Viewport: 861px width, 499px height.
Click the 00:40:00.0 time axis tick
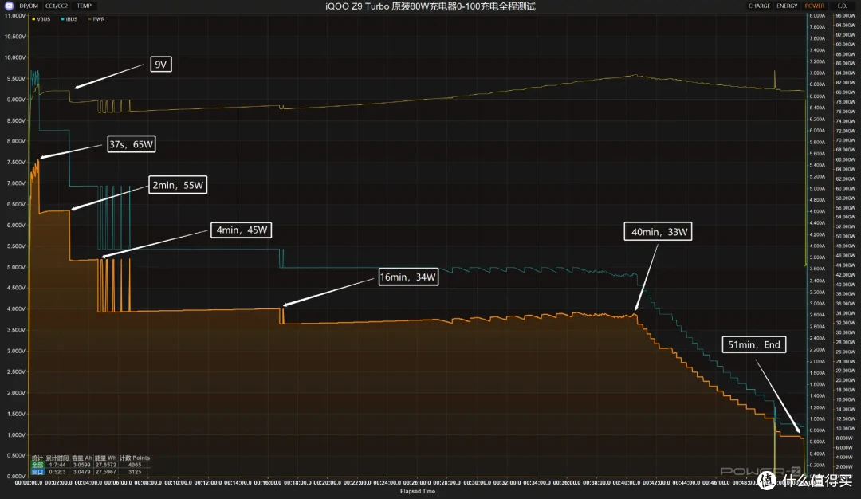click(627, 482)
